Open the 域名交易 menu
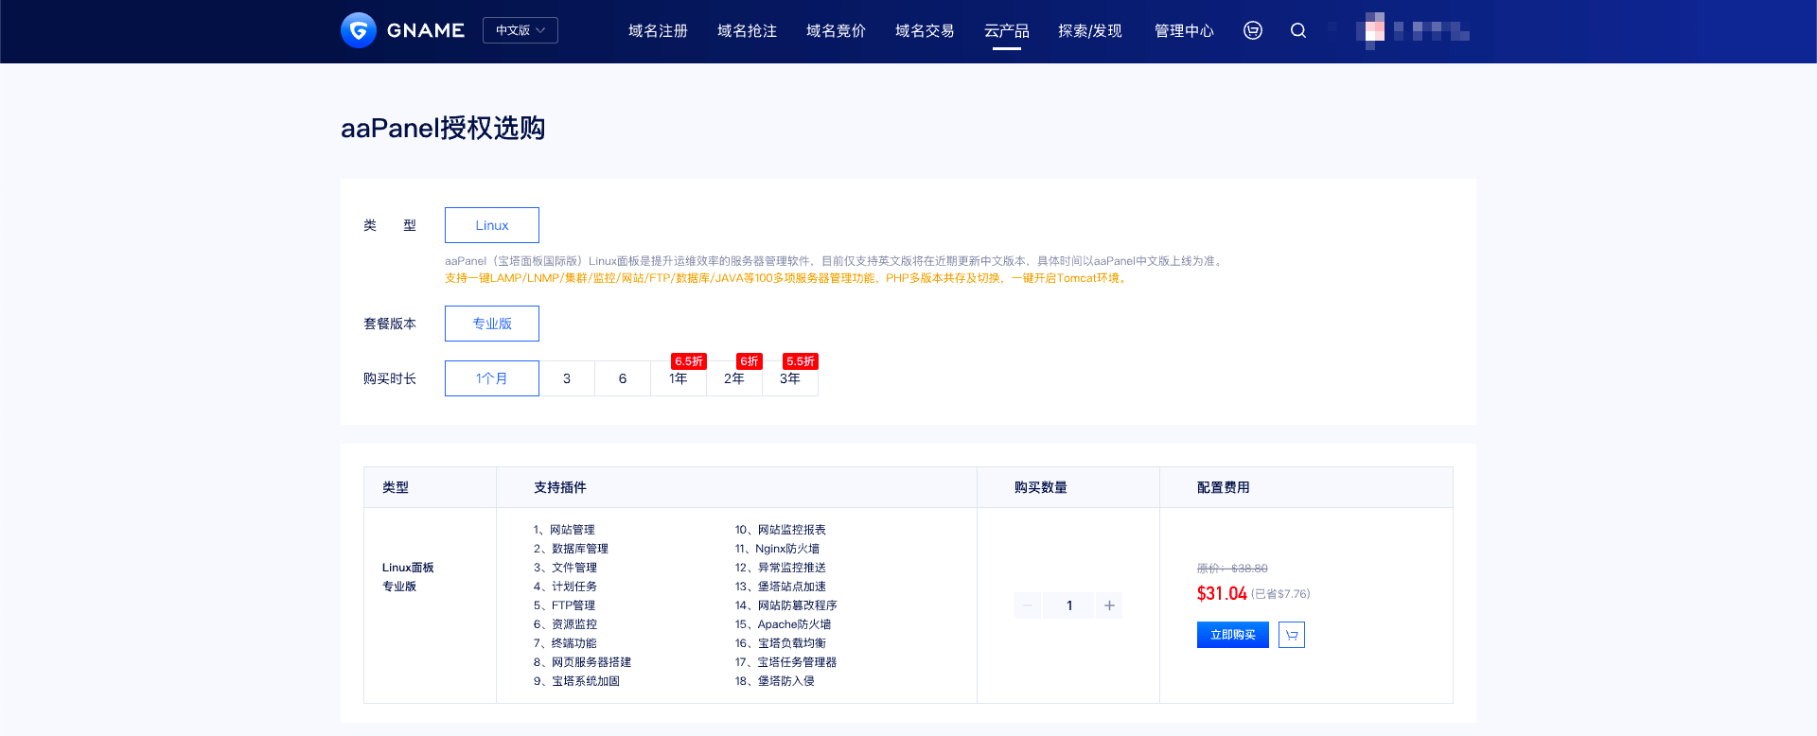The height and width of the screenshot is (736, 1817). click(x=925, y=31)
